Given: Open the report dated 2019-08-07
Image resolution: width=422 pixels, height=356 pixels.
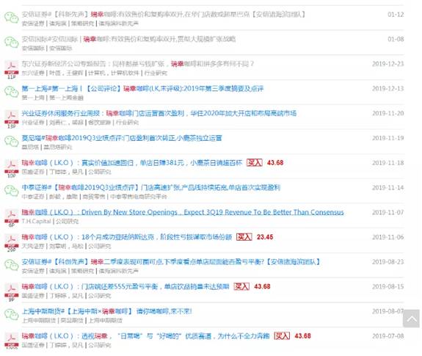Looking at the screenshot, I should [x=107, y=311].
